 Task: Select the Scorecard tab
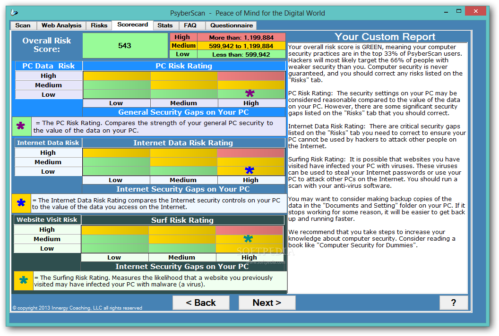(x=132, y=25)
